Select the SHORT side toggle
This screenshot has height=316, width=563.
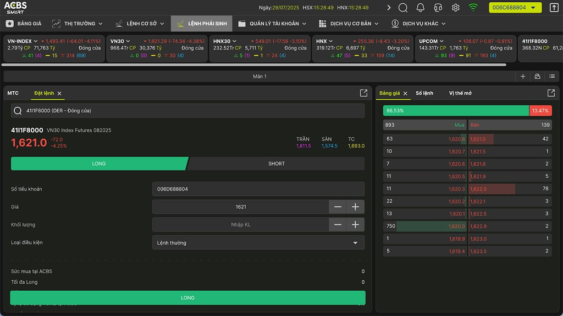click(276, 163)
